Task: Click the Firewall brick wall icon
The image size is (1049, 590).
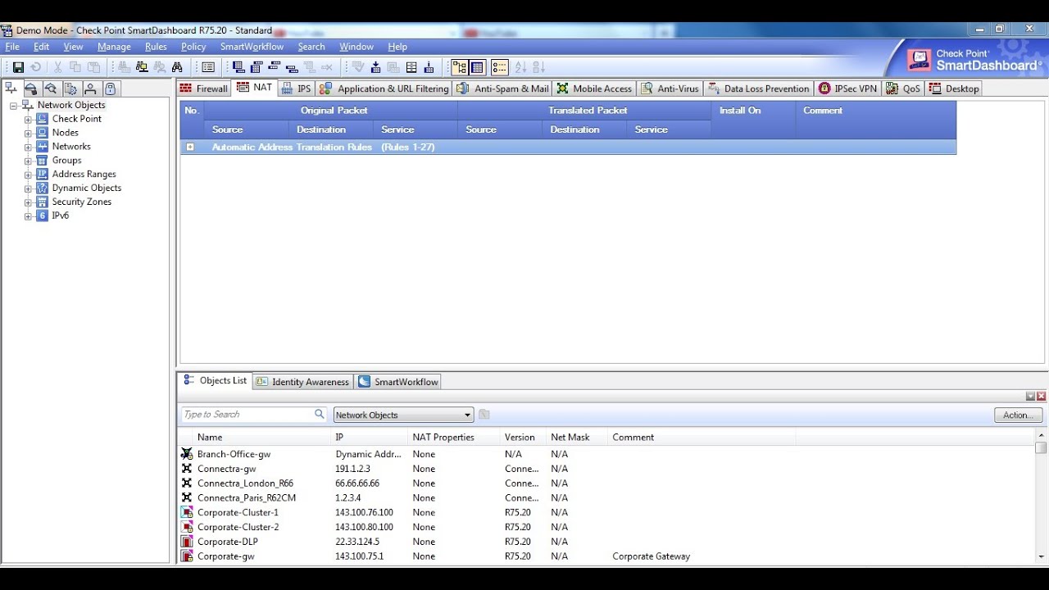Action: pos(186,88)
